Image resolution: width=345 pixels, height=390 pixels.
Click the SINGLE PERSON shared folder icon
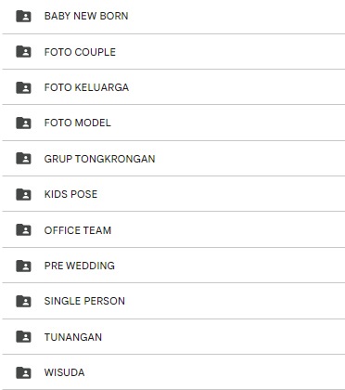point(23,301)
